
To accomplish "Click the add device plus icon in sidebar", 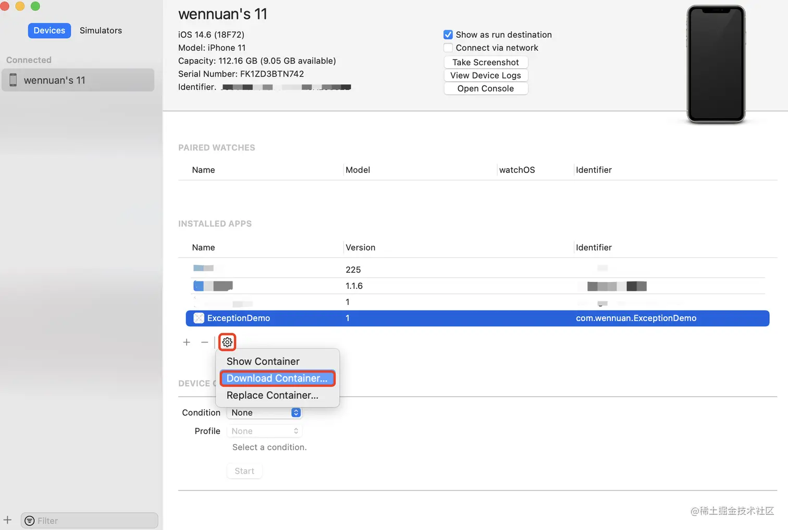I will (7, 520).
